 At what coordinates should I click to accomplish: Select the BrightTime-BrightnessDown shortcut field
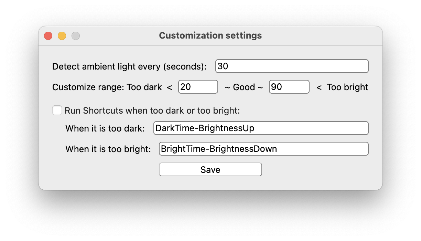point(263,149)
